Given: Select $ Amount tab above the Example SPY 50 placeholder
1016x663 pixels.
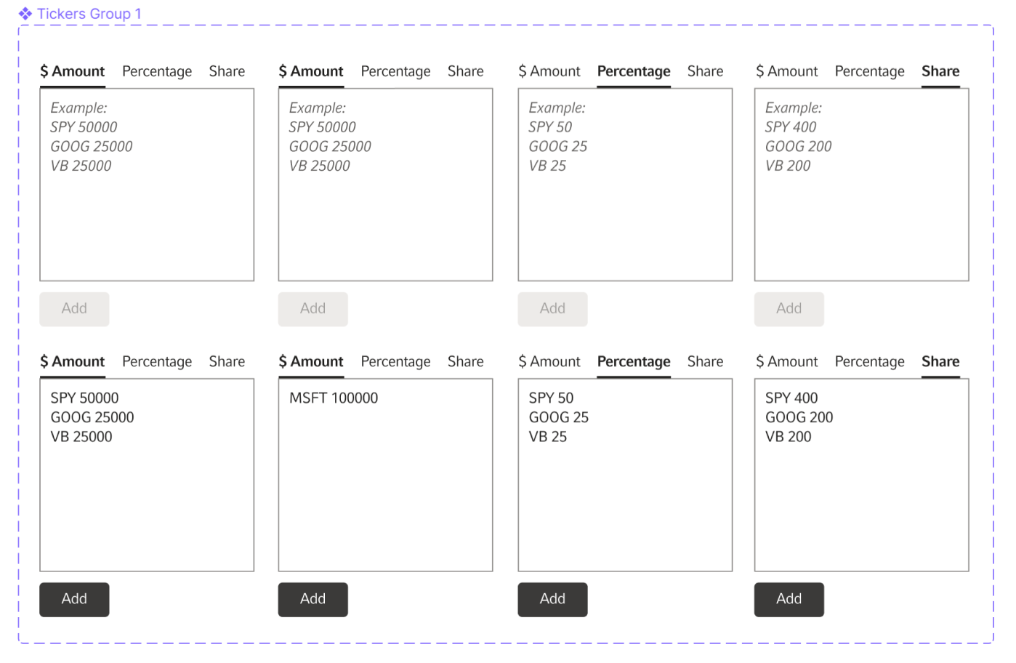Looking at the screenshot, I should tap(549, 71).
